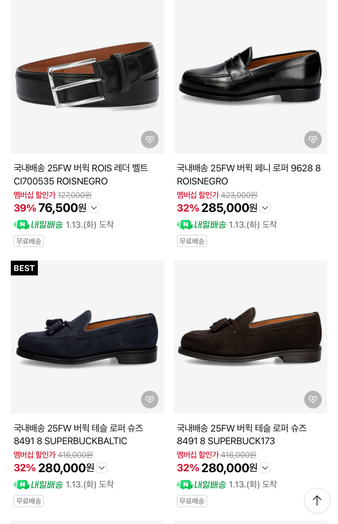Click the belt's 내일배송 delivery truck icon

pyautogui.click(x=22, y=225)
